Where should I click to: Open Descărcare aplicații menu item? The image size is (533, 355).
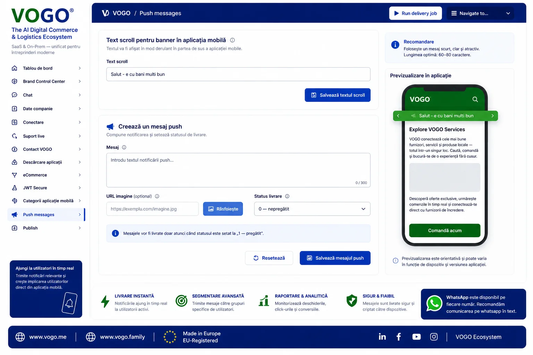point(46,162)
